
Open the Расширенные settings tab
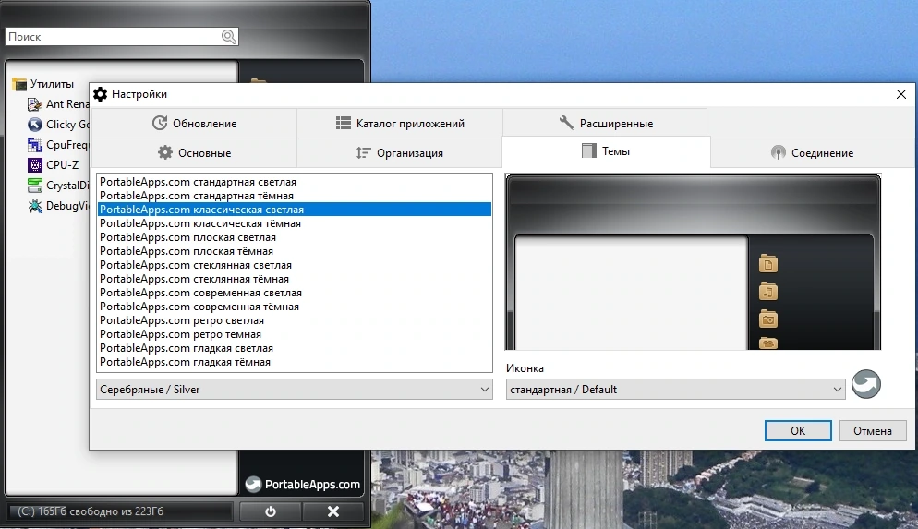[605, 124]
